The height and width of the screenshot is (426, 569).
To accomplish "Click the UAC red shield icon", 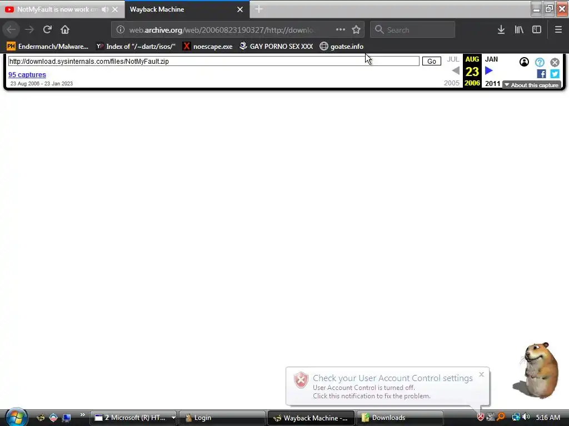I will click(301, 381).
